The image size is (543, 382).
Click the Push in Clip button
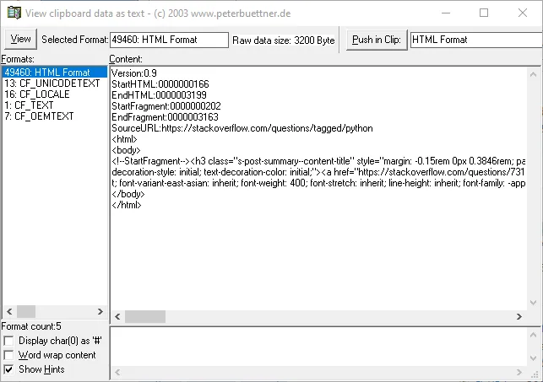coord(377,40)
